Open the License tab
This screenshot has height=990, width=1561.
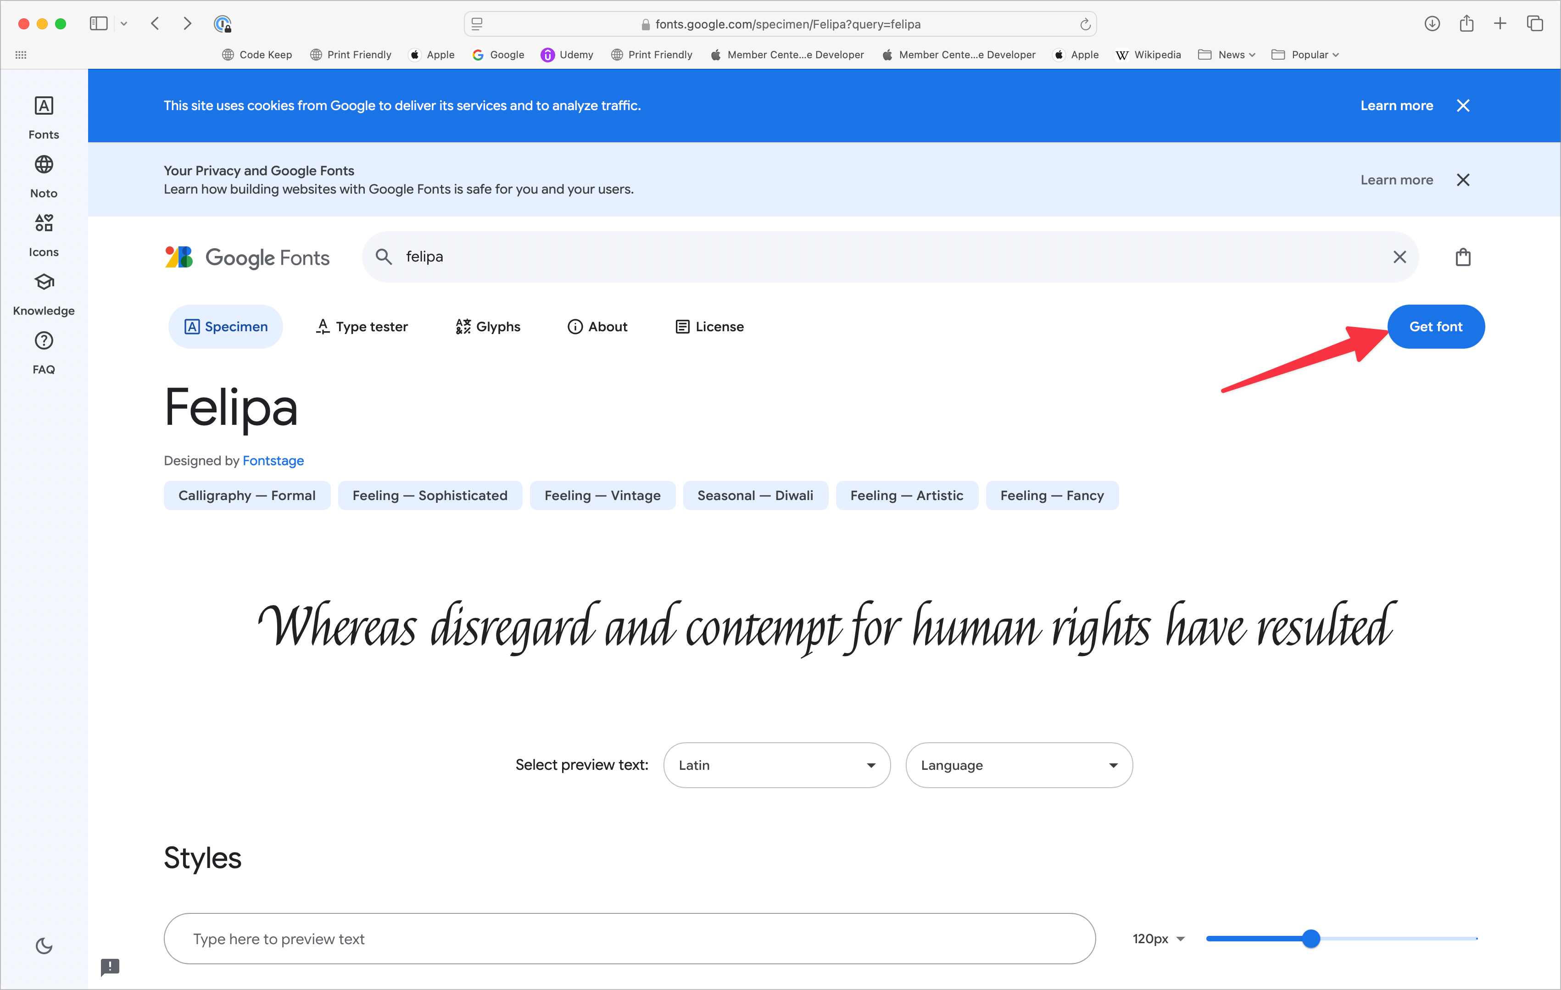coord(710,327)
